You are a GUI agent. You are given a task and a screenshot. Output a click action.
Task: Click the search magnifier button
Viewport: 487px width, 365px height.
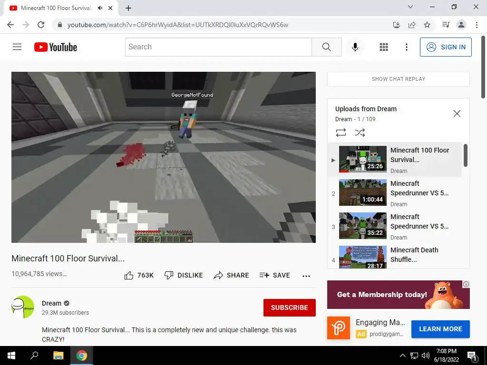coord(326,47)
